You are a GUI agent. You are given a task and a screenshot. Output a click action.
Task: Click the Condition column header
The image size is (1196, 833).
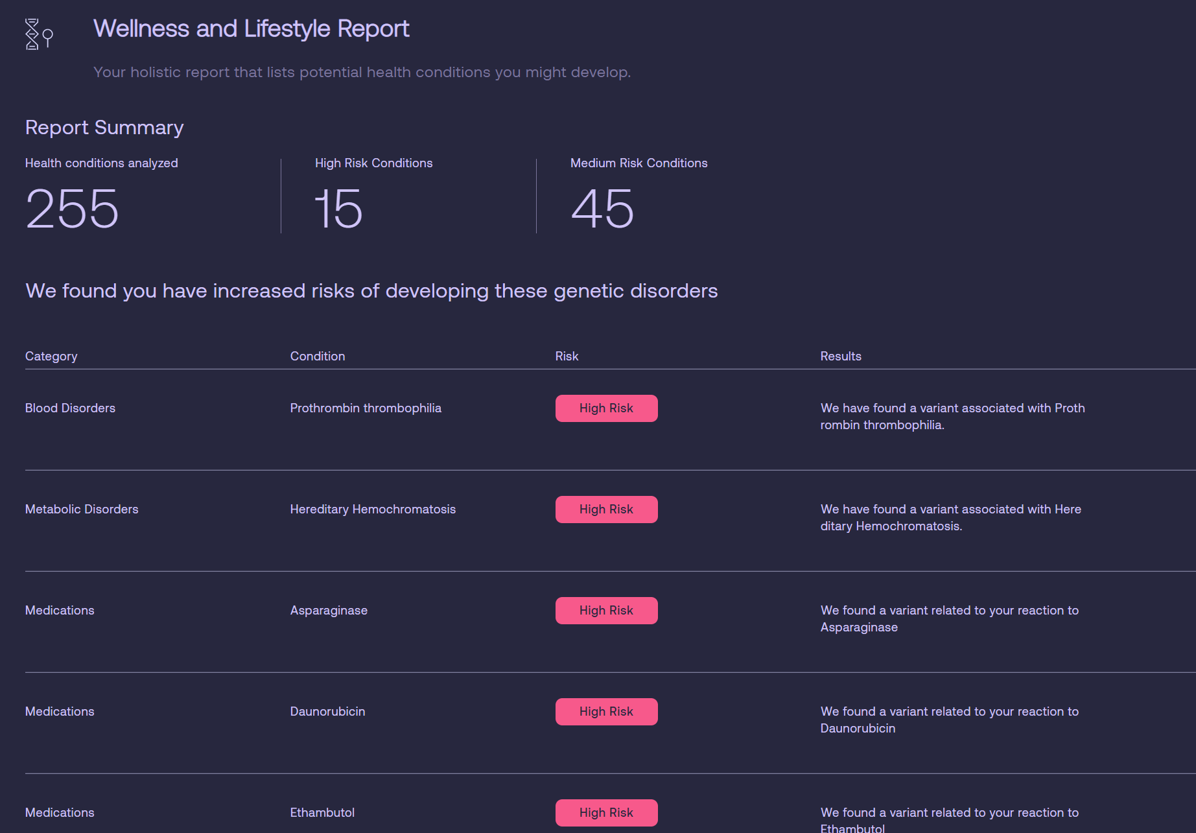pyautogui.click(x=318, y=356)
